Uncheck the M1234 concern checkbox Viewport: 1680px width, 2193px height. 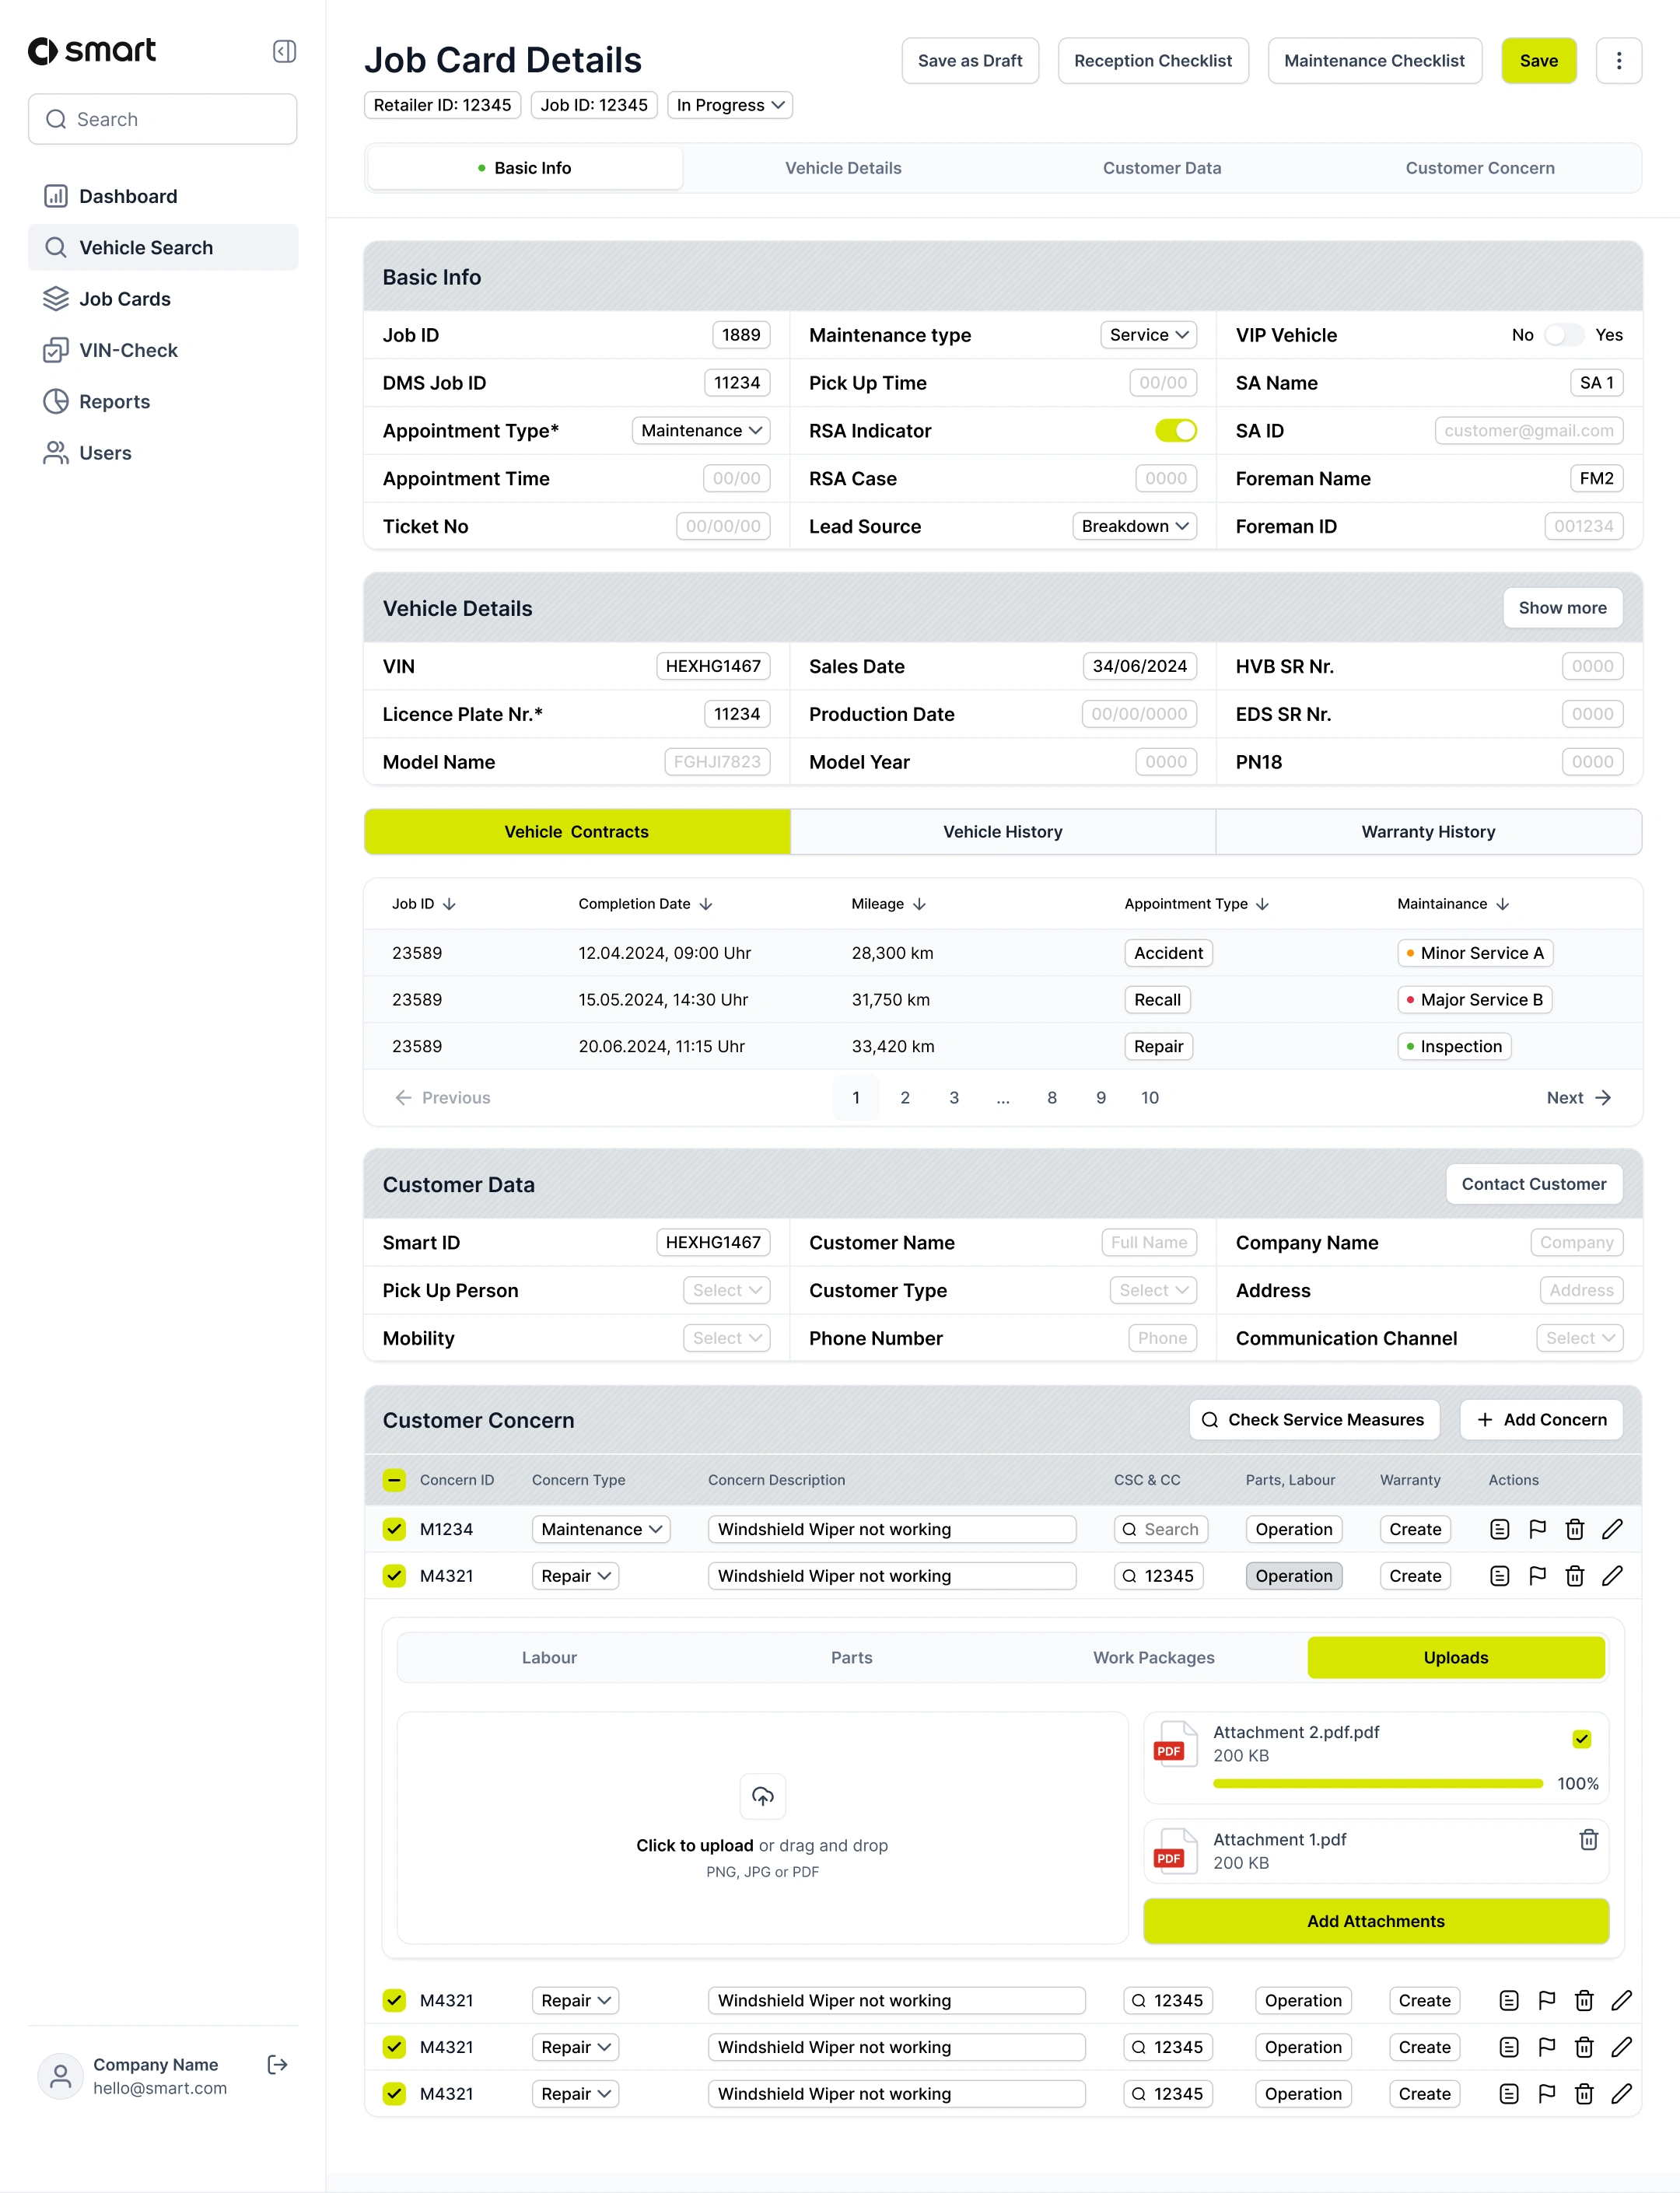click(x=393, y=1529)
